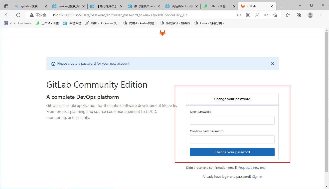329x189 pixels.
Task: Click the QR code icon in address bar
Action: point(248,15)
